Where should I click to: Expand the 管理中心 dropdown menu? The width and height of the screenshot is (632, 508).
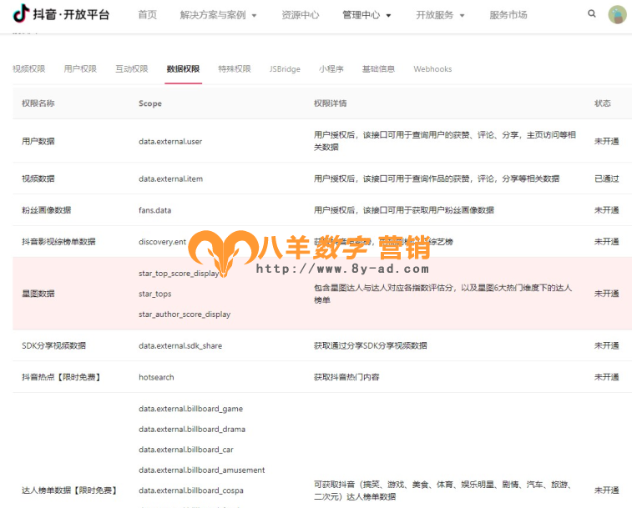(x=367, y=15)
